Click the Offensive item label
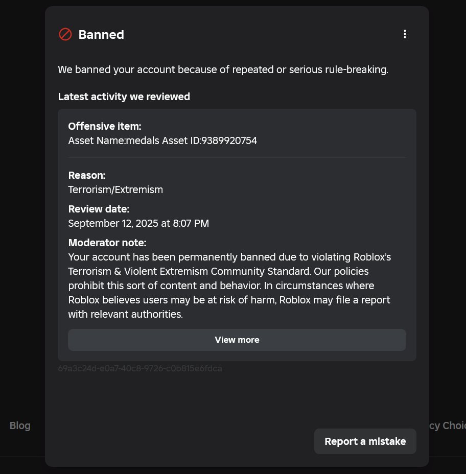The image size is (466, 474). point(105,126)
